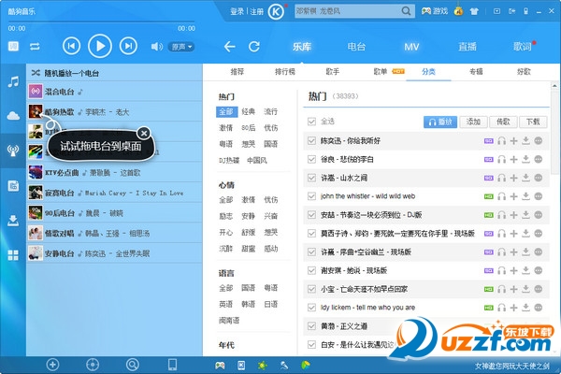Click the playback progress bar
The width and height of the screenshot is (561, 374).
click(x=102, y=22)
